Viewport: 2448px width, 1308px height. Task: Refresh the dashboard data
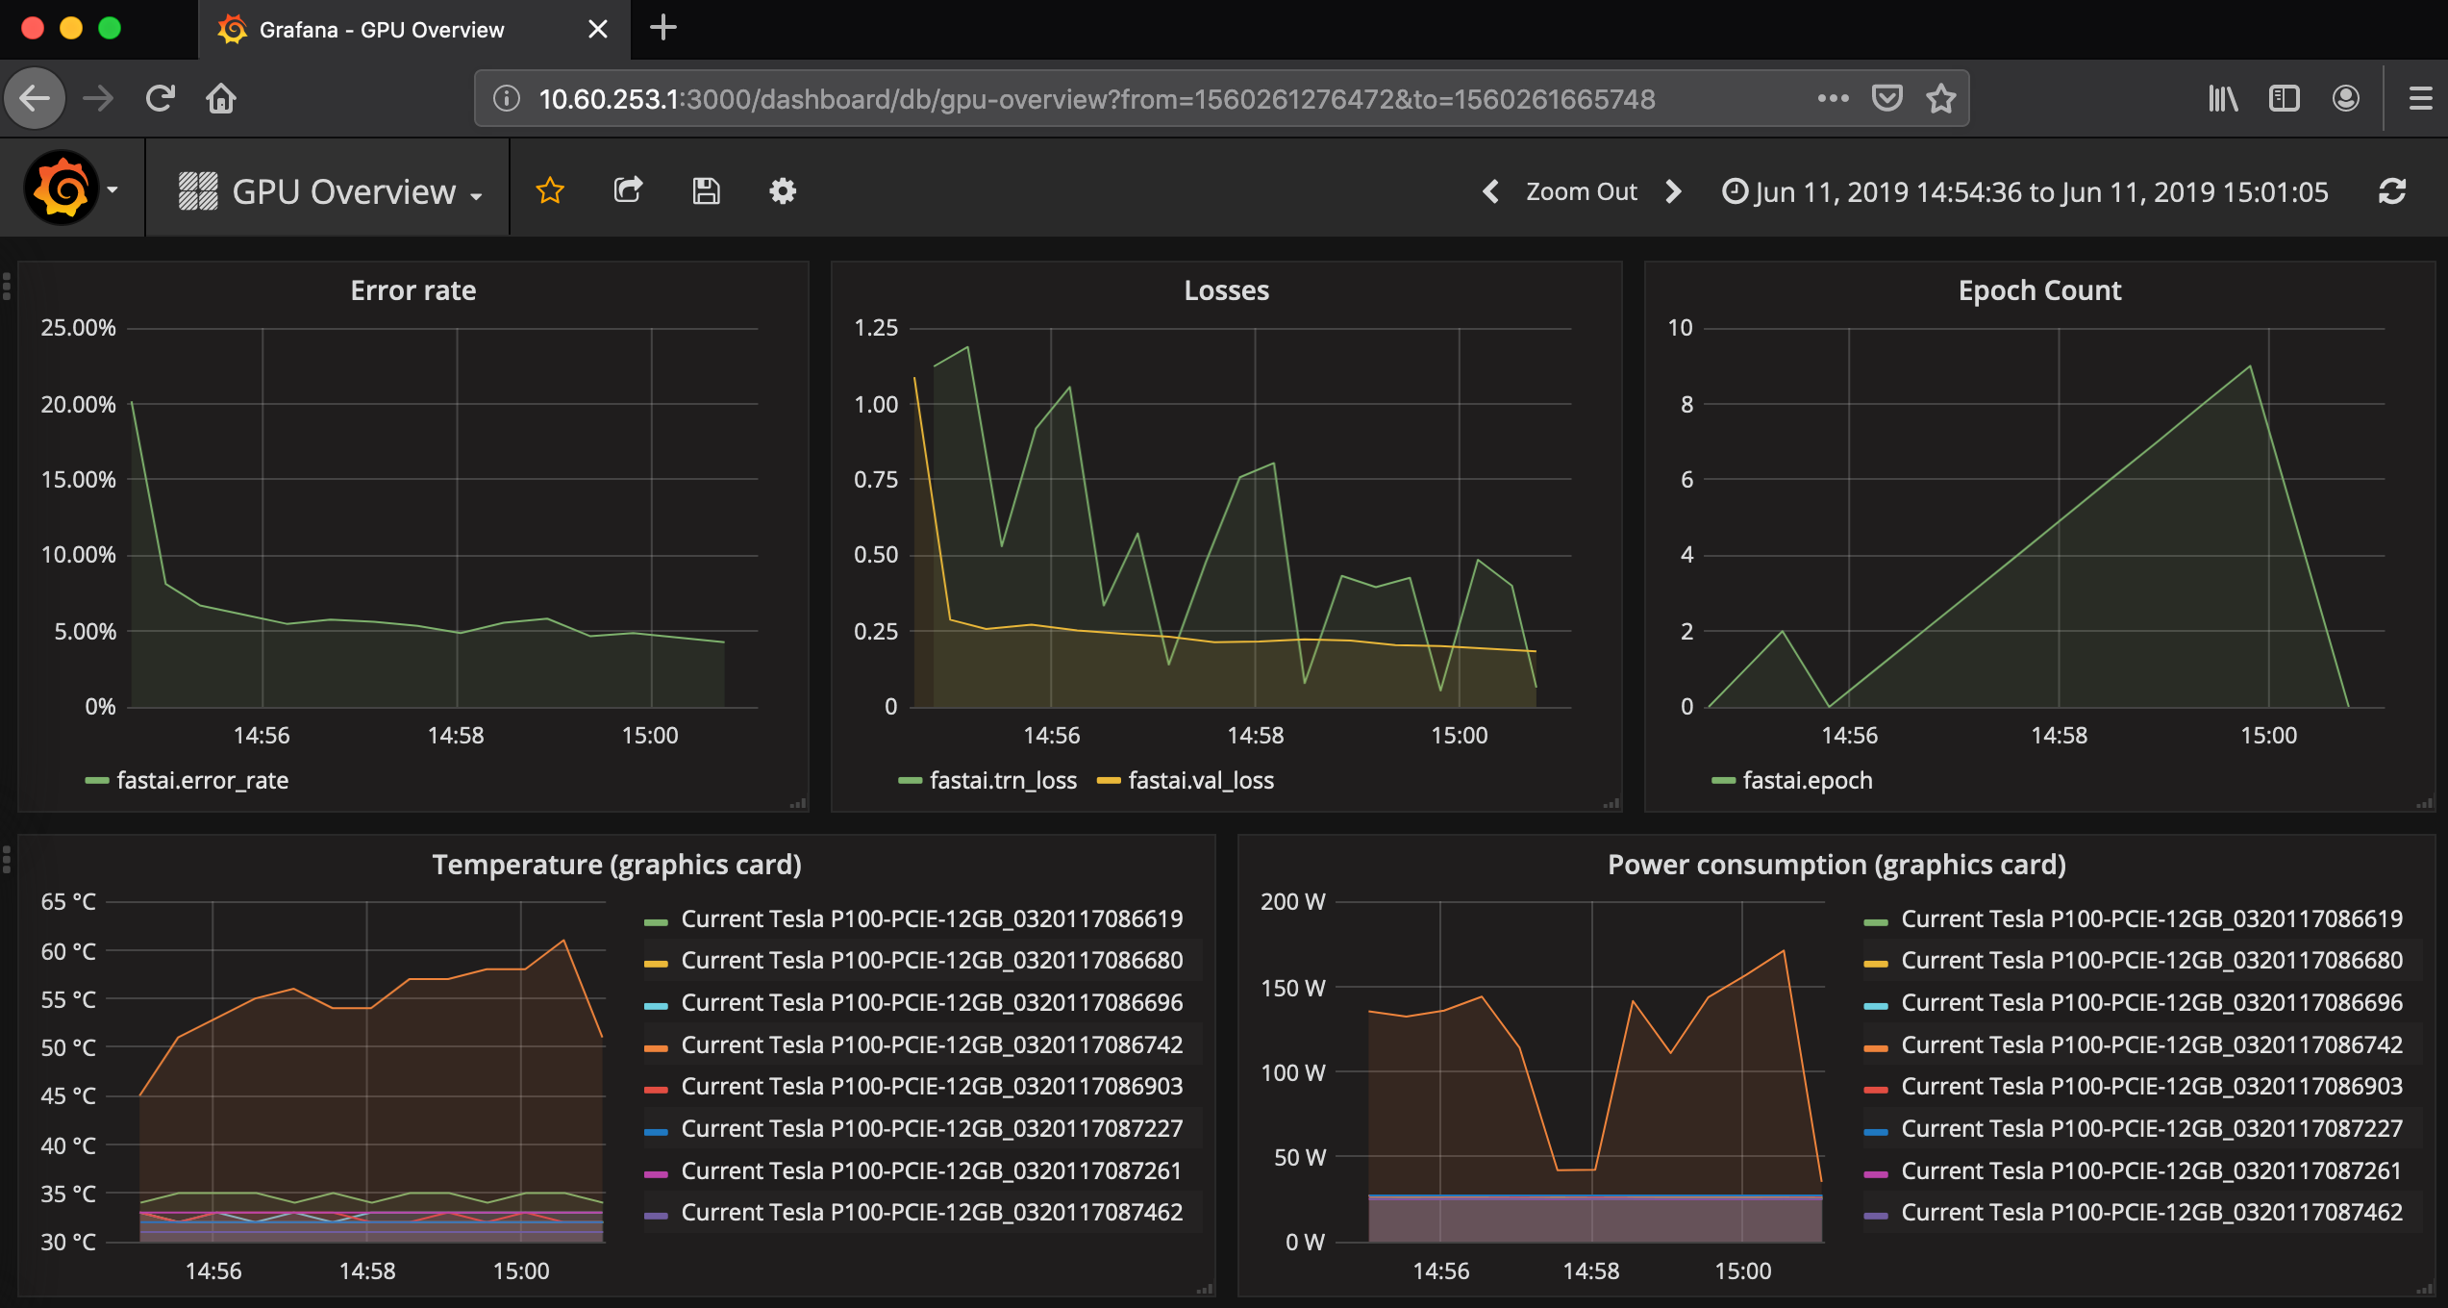pyautogui.click(x=2392, y=191)
